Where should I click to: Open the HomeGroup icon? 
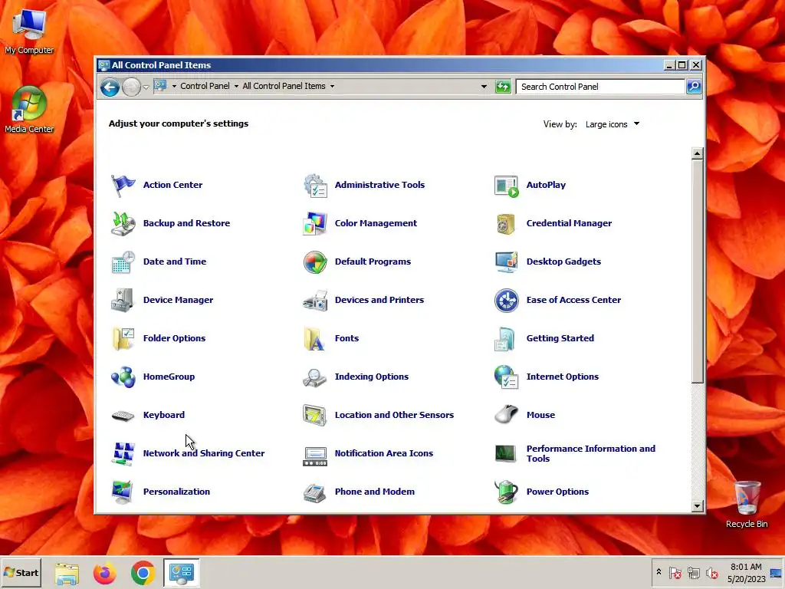pyautogui.click(x=123, y=377)
